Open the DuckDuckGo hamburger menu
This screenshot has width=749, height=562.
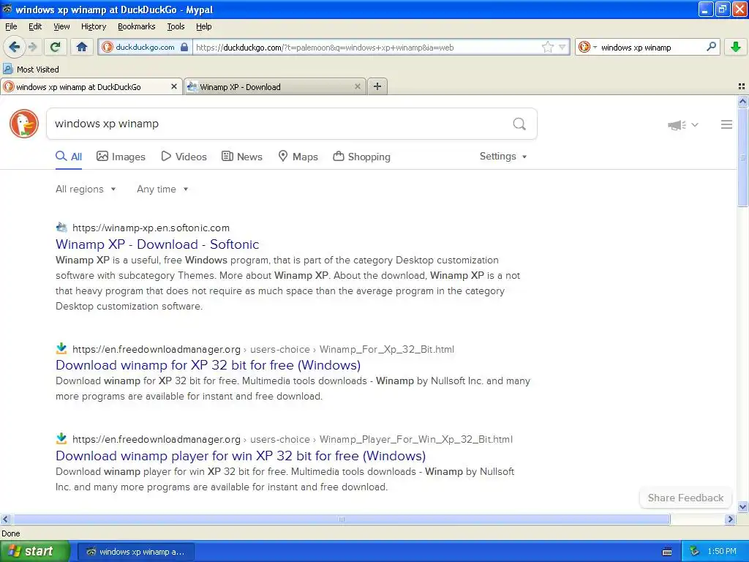click(x=726, y=124)
